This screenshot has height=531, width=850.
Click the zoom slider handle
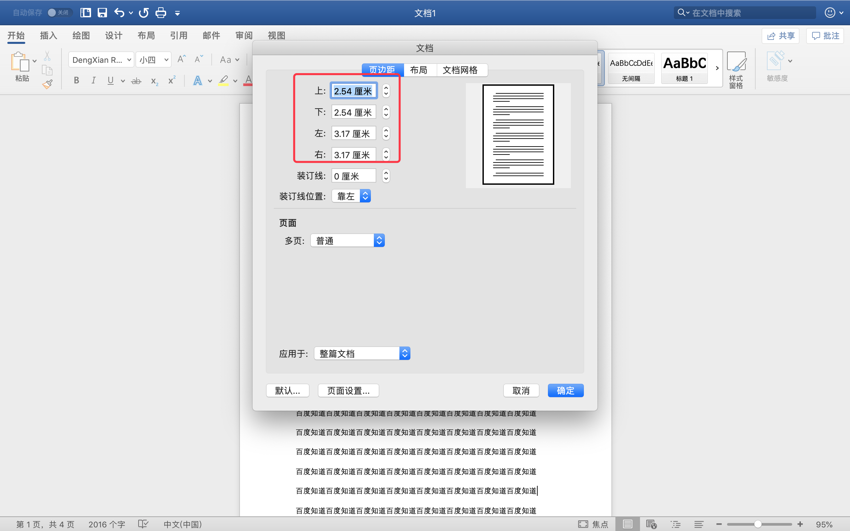[x=758, y=524]
